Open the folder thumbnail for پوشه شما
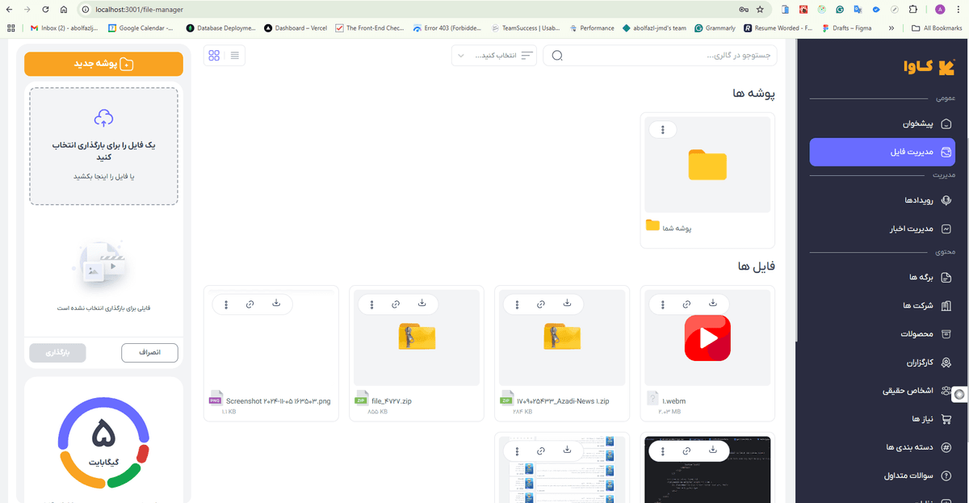 click(707, 165)
